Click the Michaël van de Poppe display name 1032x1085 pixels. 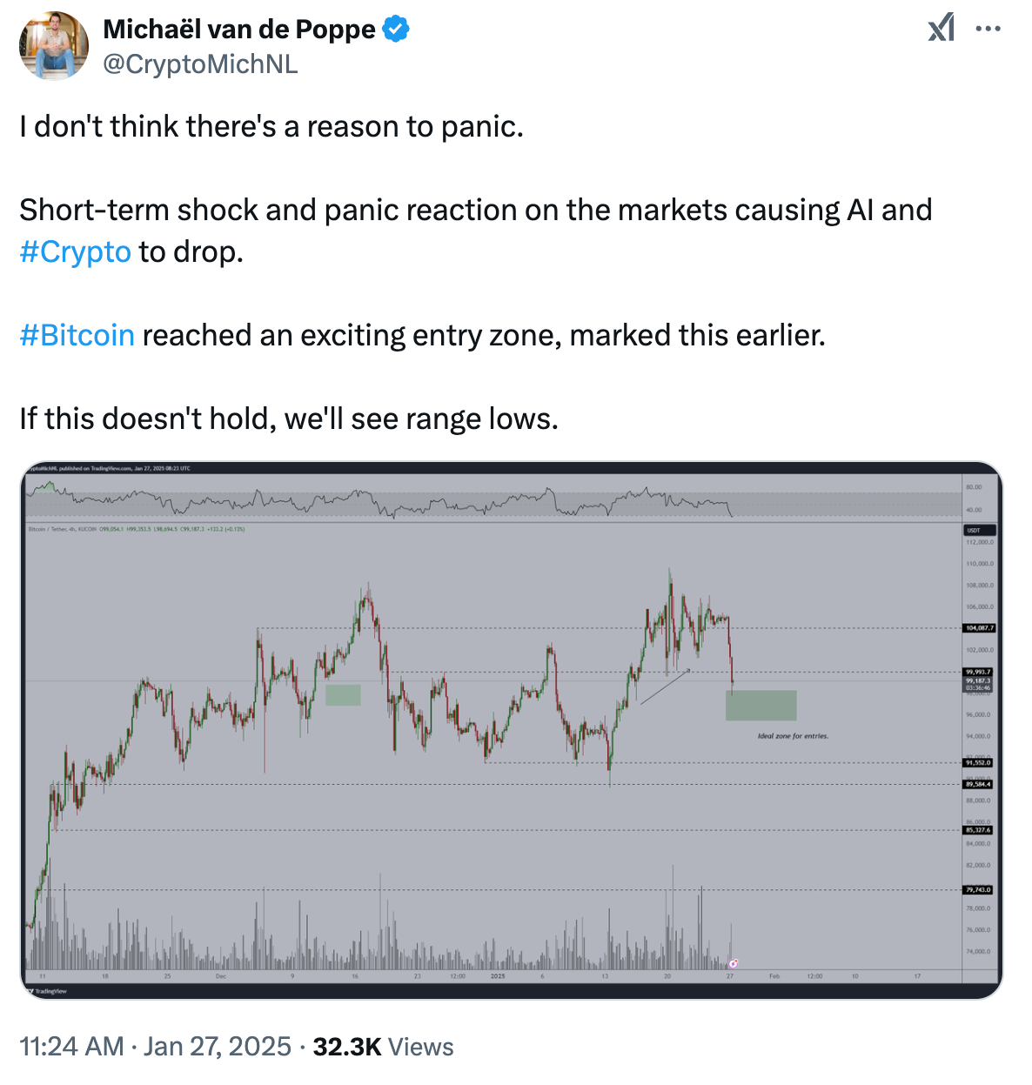239,30
